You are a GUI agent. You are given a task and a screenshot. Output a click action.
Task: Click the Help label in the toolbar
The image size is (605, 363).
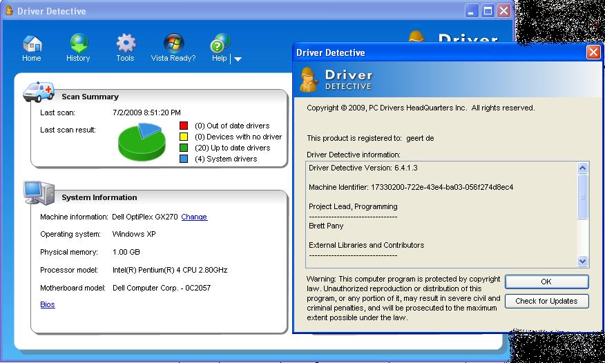[219, 58]
